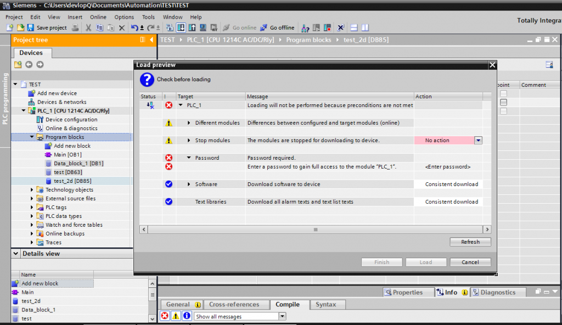Expand the Stop modules row
562x325 pixels.
189,140
